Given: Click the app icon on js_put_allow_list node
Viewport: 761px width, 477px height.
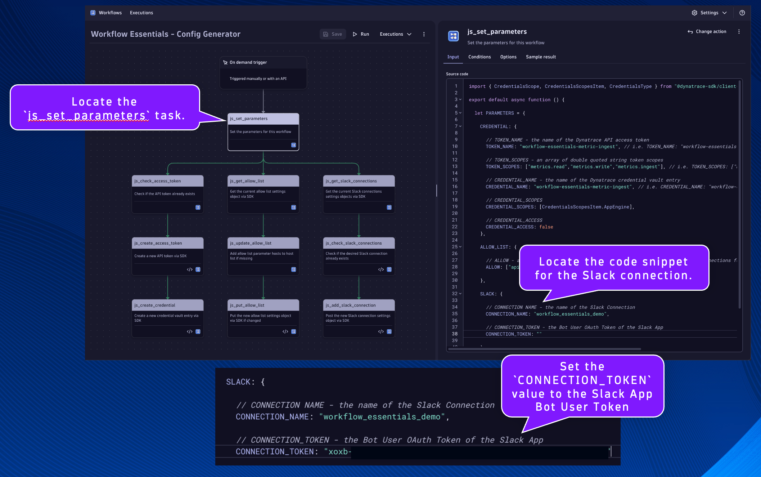Looking at the screenshot, I should (293, 331).
